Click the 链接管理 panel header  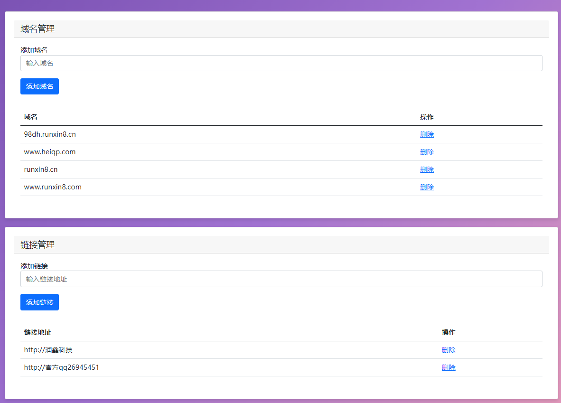tap(38, 245)
